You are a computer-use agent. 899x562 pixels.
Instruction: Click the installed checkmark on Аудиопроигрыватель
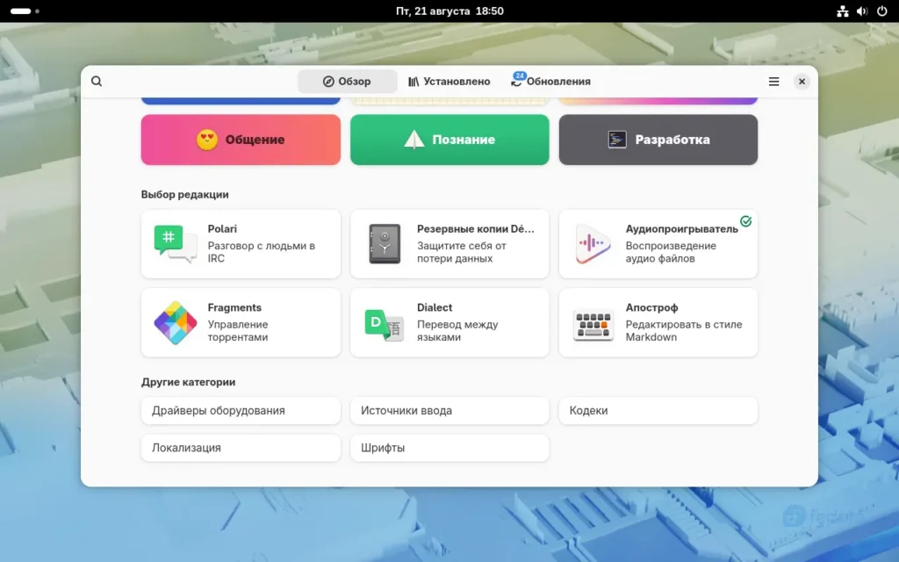pos(745,221)
